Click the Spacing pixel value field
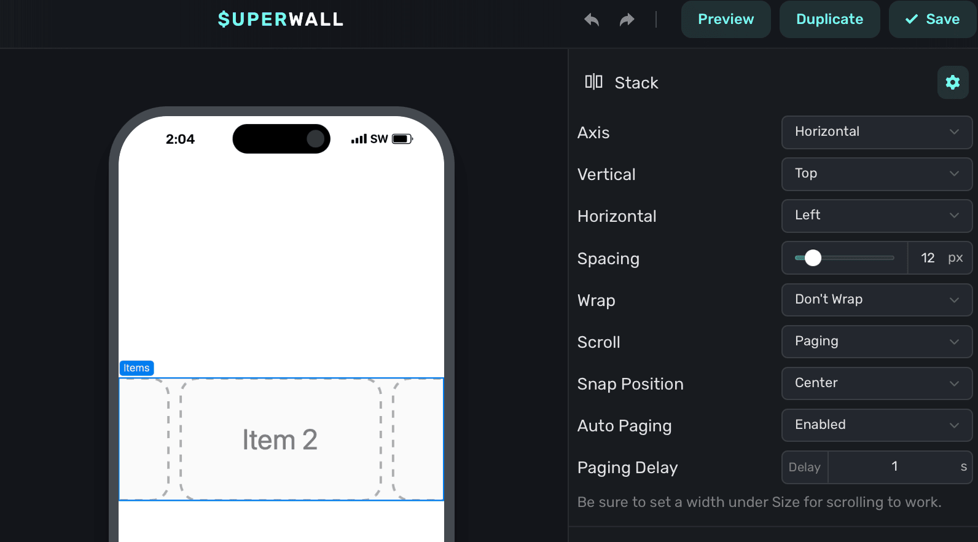The image size is (978, 542). 928,258
